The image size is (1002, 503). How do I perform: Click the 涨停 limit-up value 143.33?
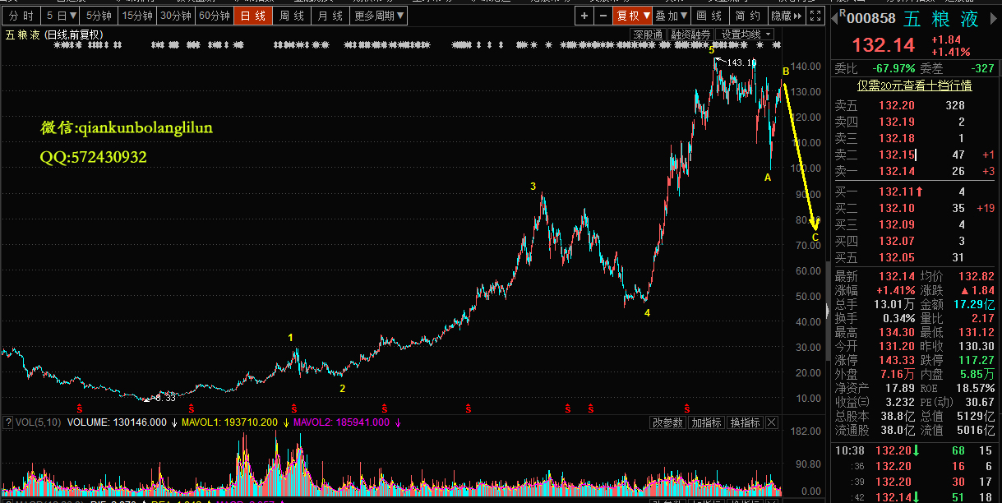(x=897, y=360)
